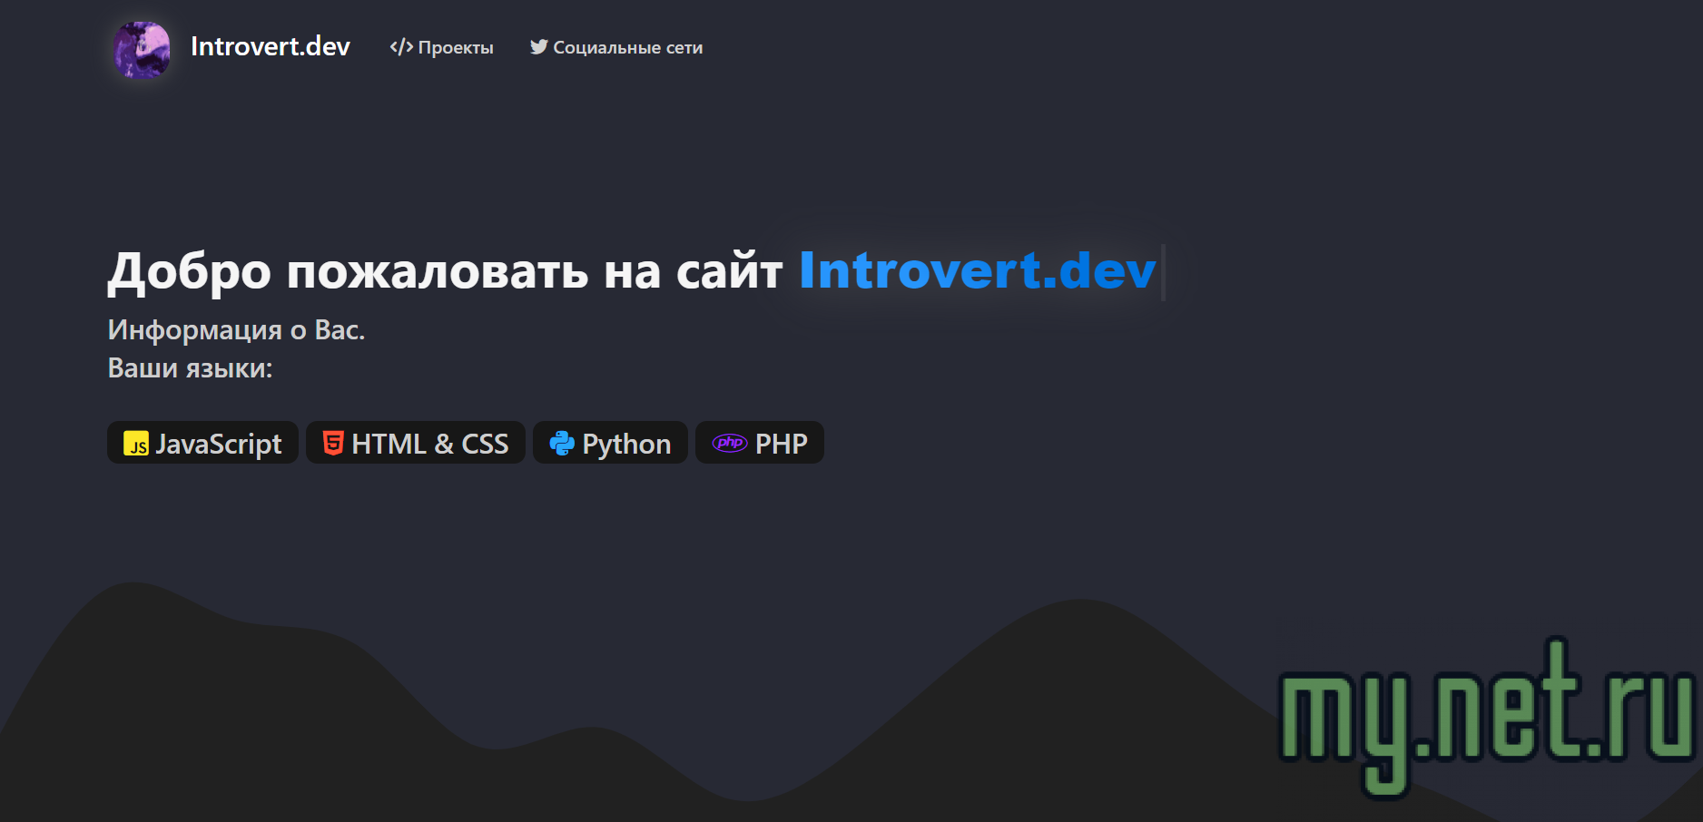1703x822 pixels.
Task: Click the blinking text cursor after heading
Action: (x=1163, y=271)
